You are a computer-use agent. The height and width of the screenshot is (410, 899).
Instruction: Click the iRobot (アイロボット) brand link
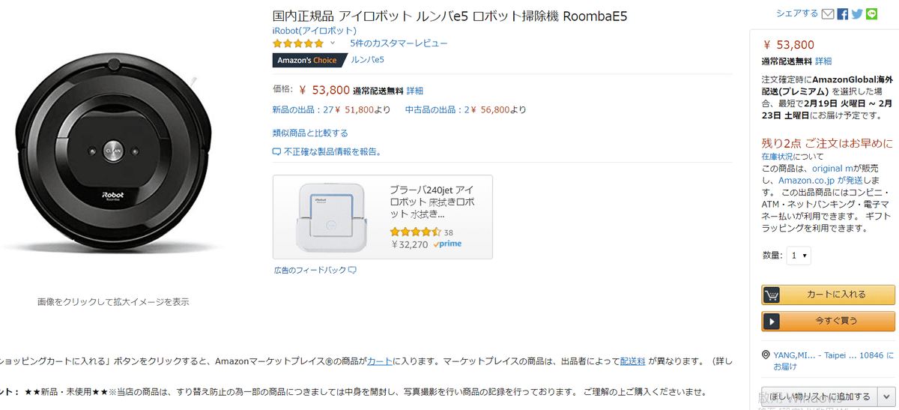315,30
